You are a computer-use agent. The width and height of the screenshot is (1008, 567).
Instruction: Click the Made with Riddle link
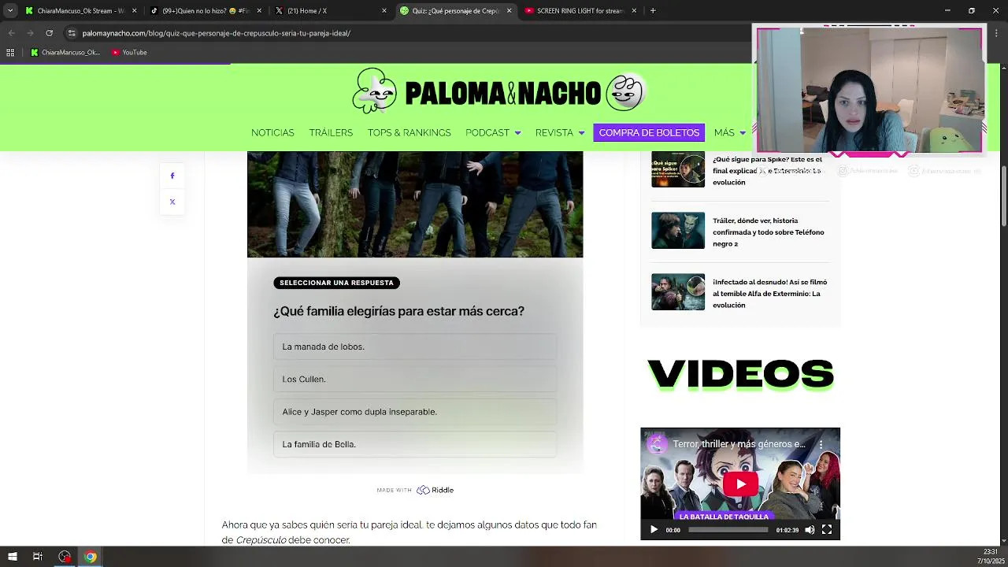[415, 490]
